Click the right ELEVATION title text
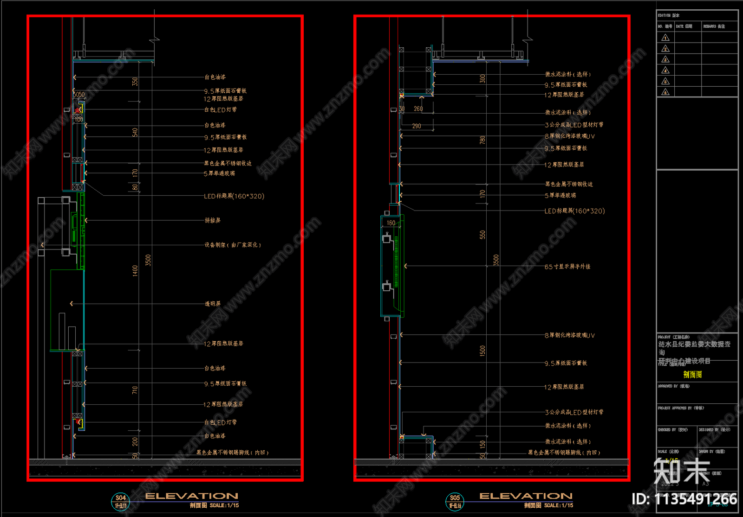The image size is (743, 517). coord(526,496)
